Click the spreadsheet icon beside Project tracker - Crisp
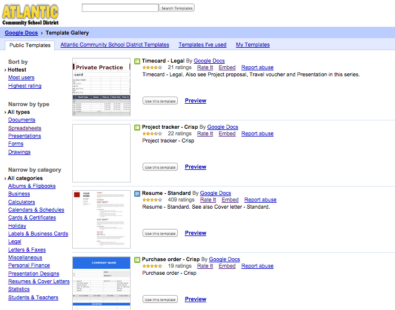This screenshot has height=310, width=395. coord(137,128)
